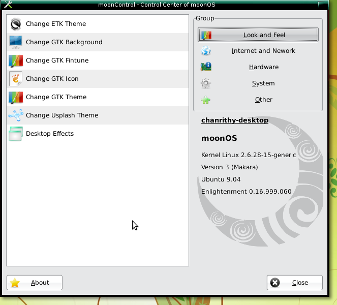Select the 'Desktop Effects' text
337x305 pixels.
point(50,134)
